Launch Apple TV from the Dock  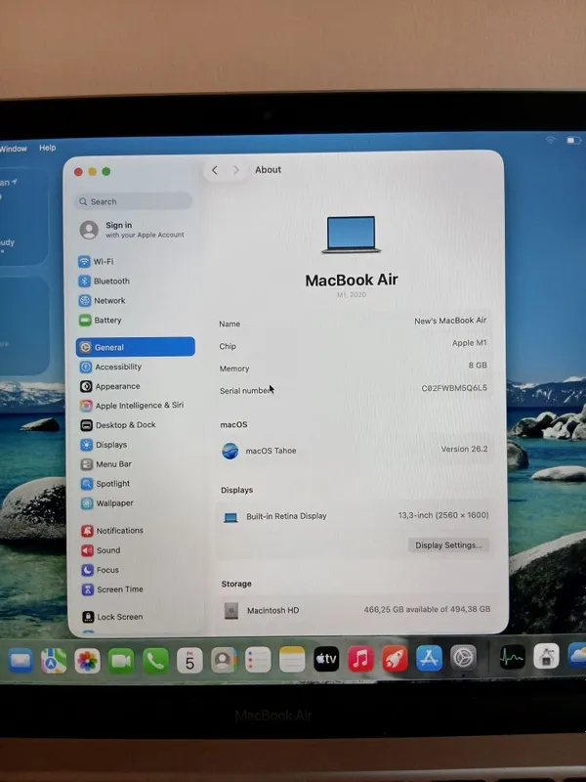(x=326, y=659)
